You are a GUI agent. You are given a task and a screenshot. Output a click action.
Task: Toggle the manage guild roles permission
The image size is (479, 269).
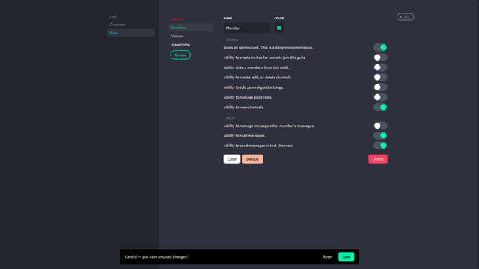click(x=380, y=97)
